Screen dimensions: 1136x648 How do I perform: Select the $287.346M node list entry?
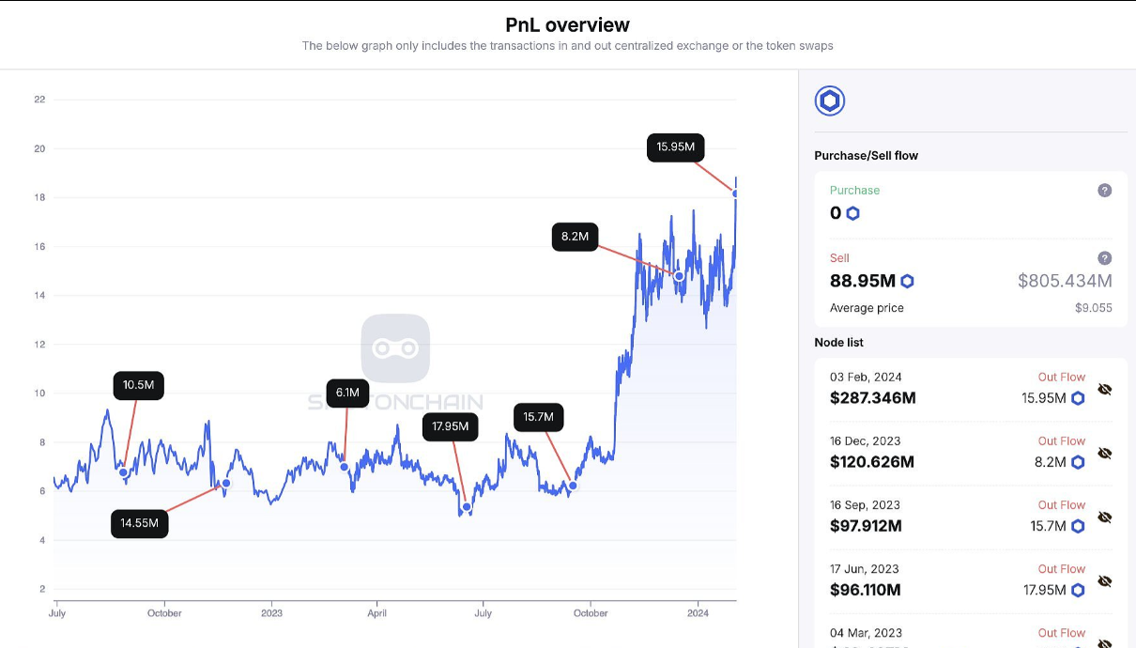point(872,398)
